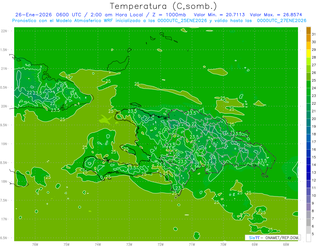The height and width of the screenshot is (248, 321).
Task: Click the "18N" latitude axis label
Action: 4,181
